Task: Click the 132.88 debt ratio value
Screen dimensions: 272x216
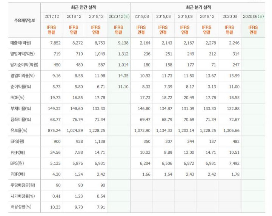Action: pyautogui.click(x=233, y=108)
